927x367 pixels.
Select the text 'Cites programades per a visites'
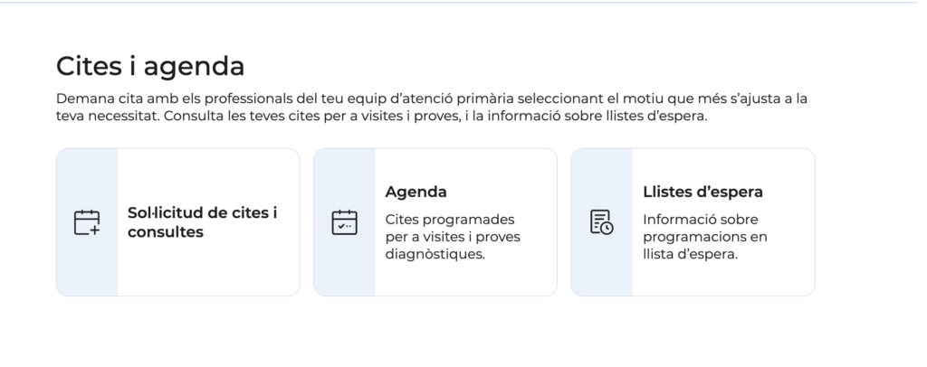pyautogui.click(x=452, y=229)
